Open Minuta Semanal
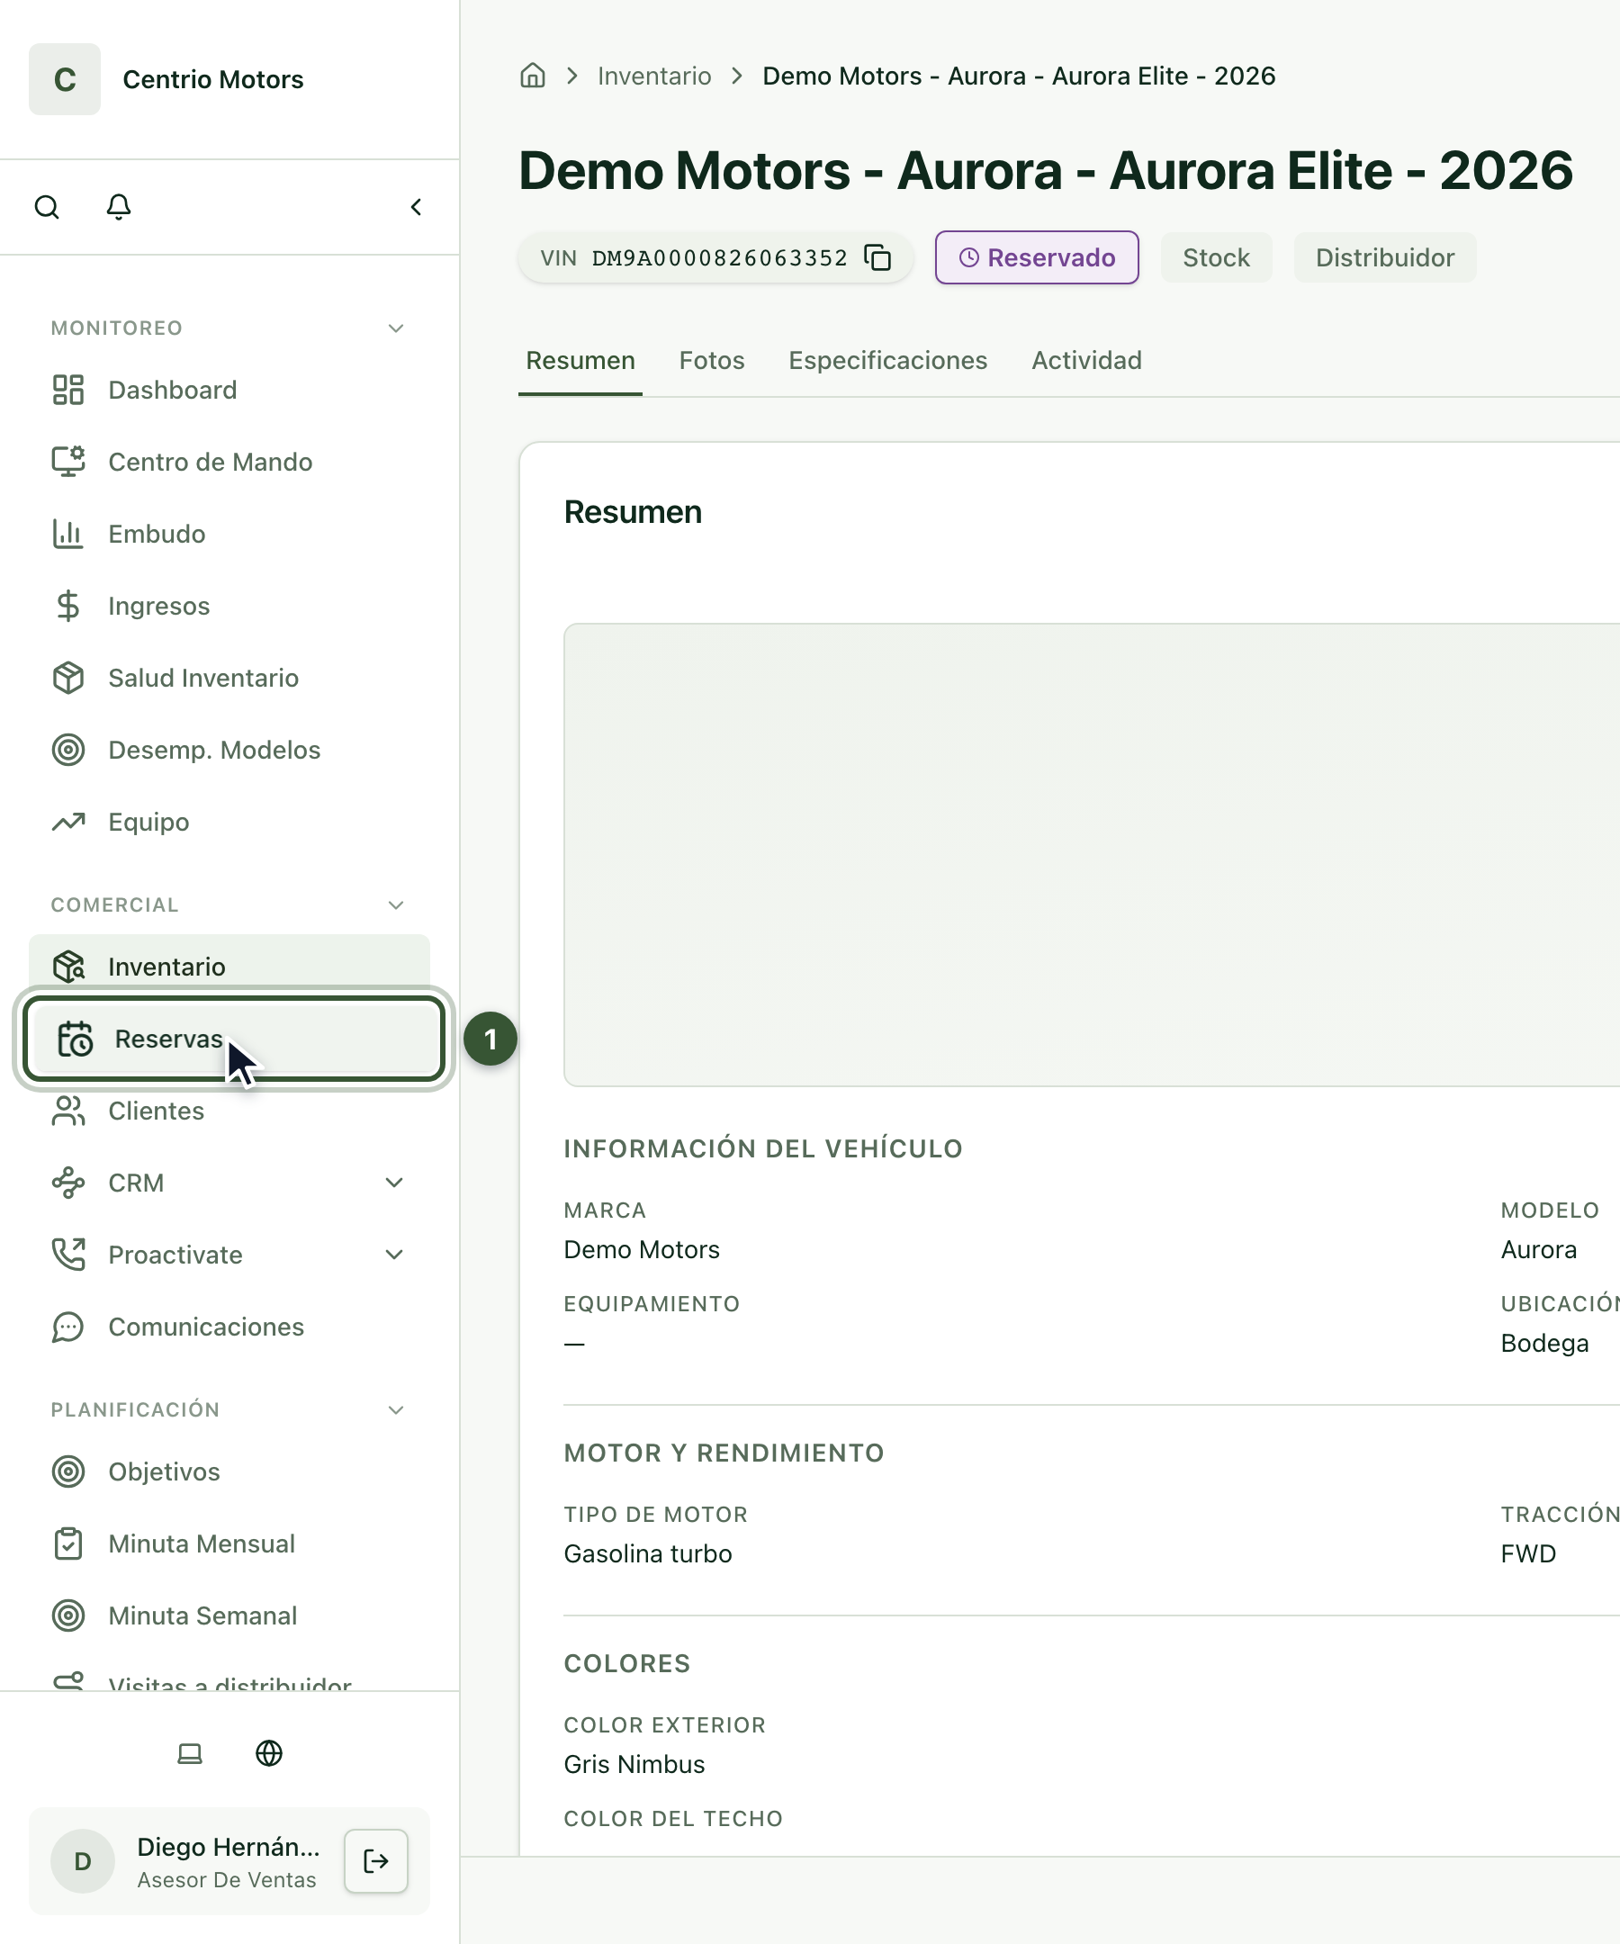Image resolution: width=1620 pixels, height=1944 pixels. [x=229, y=1616]
